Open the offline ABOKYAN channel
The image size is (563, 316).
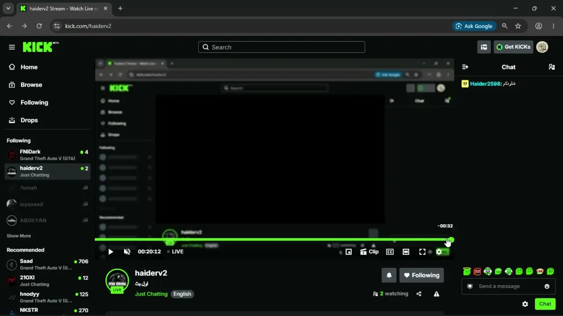pos(48,220)
